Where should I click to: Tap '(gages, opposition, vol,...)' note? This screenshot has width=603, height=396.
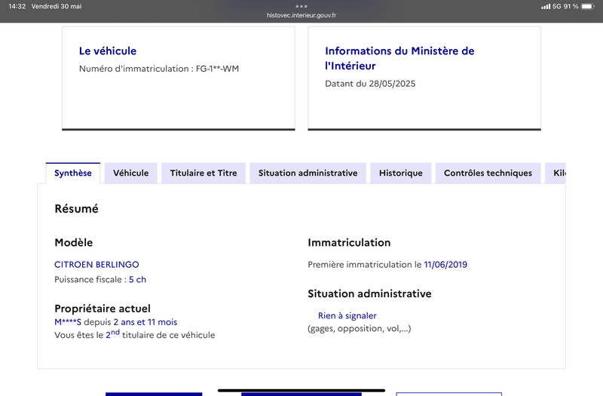360,328
